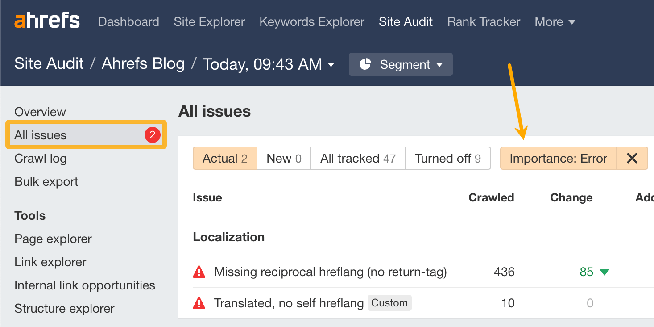654x327 pixels.
Task: Open the Crawl log page
Action: (x=40, y=158)
